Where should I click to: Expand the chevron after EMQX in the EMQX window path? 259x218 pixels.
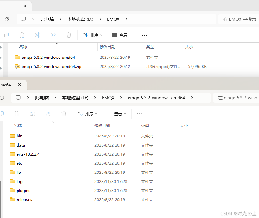(x=127, y=19)
